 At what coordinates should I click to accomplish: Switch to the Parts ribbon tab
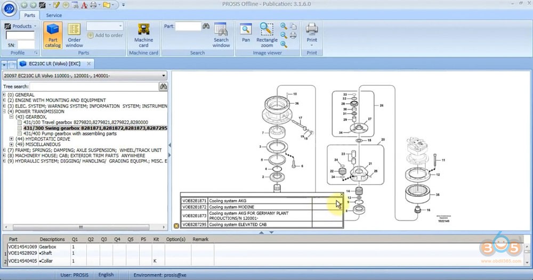[29, 15]
